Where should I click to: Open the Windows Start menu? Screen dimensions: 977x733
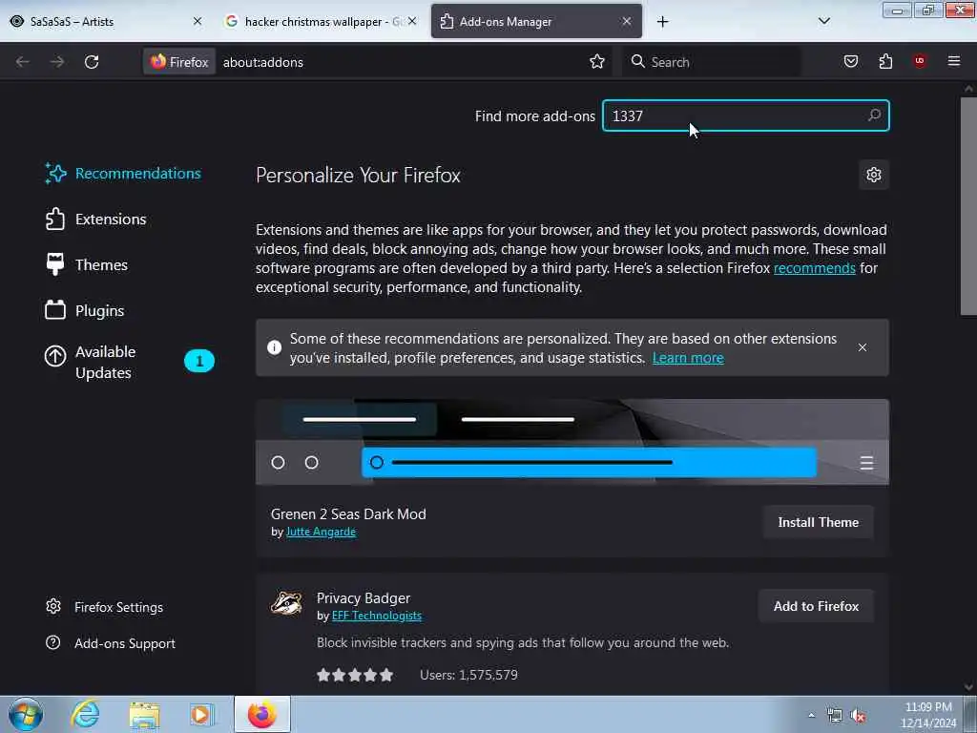(x=26, y=714)
